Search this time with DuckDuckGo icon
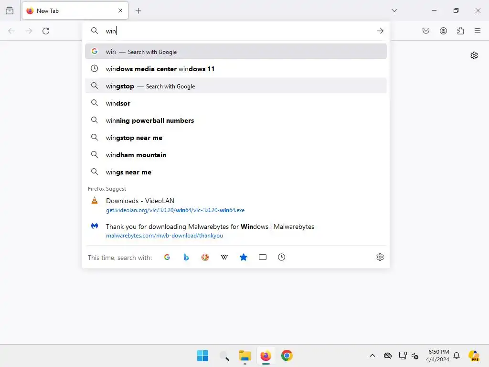Screen dimensions: 489x367 (x=205, y=257)
